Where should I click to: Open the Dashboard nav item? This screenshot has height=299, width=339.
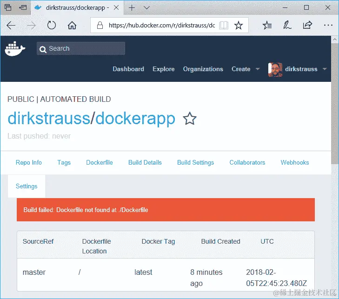pos(128,69)
